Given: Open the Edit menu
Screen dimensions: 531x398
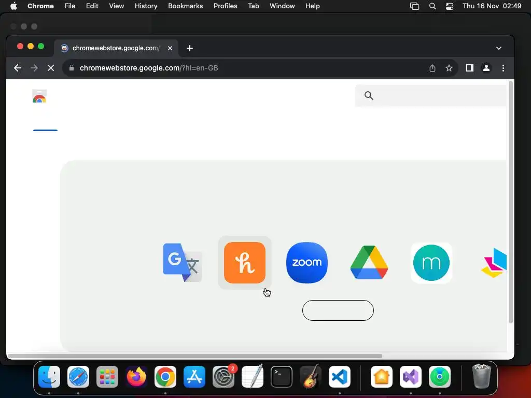Looking at the screenshot, I should (92, 6).
